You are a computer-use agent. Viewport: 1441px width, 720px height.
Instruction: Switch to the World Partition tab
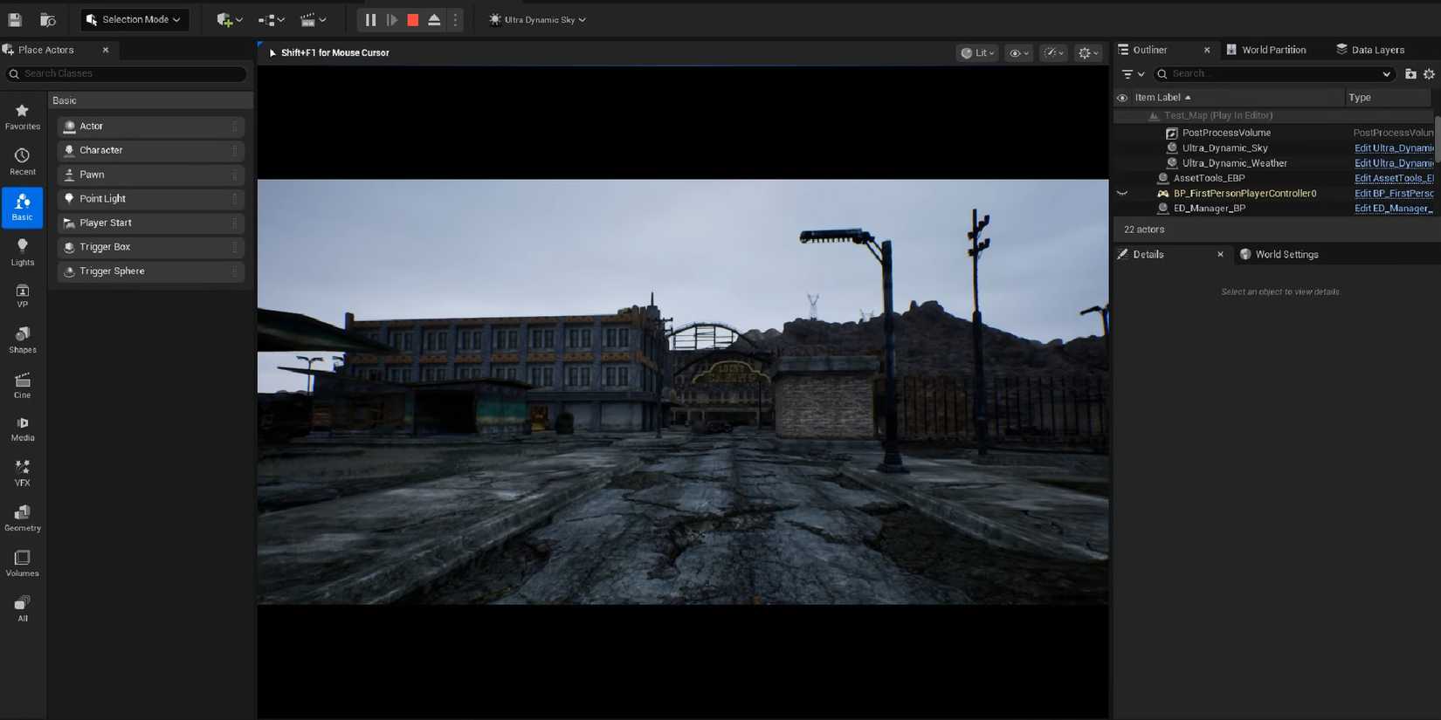point(1266,50)
